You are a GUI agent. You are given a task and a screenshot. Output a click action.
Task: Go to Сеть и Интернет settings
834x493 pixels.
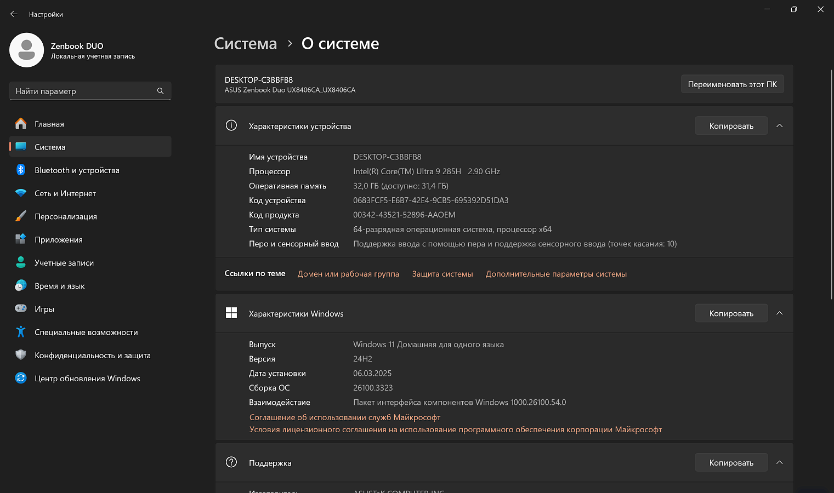point(90,193)
